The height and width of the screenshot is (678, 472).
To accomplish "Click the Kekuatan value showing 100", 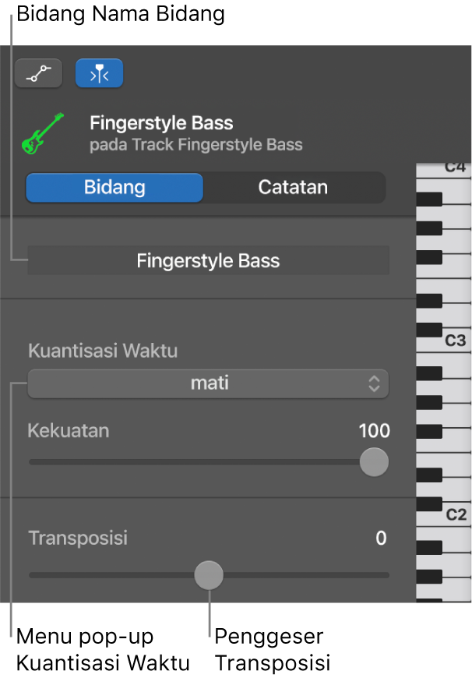I will point(374,431).
